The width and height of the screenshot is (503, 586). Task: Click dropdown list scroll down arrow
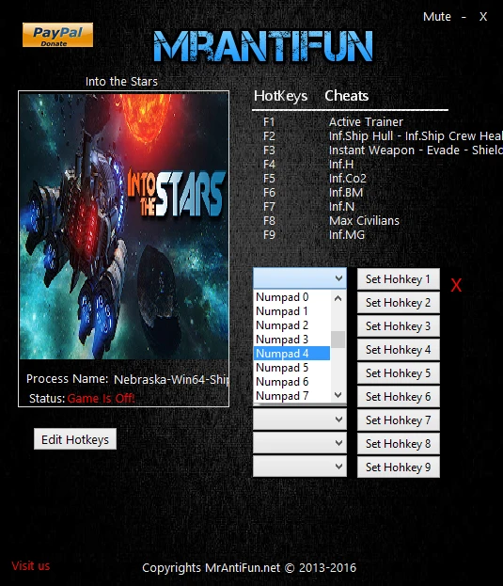(338, 395)
